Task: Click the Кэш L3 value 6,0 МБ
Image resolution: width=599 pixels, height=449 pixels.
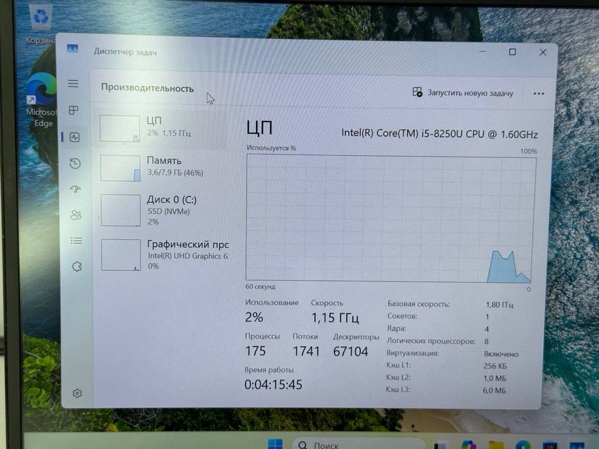Action: click(x=494, y=391)
